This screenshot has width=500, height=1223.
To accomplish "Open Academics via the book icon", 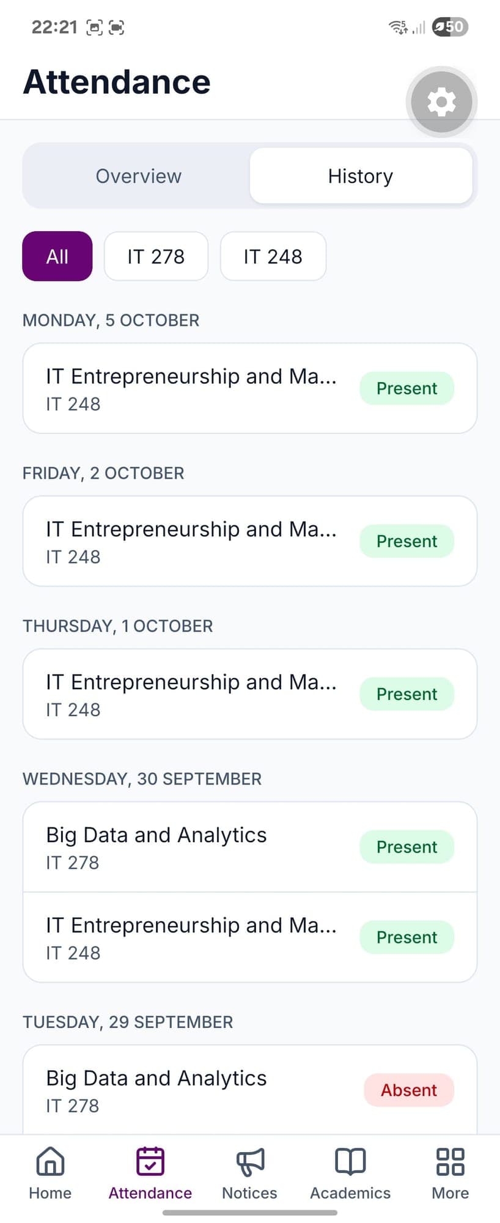I will (350, 1161).
